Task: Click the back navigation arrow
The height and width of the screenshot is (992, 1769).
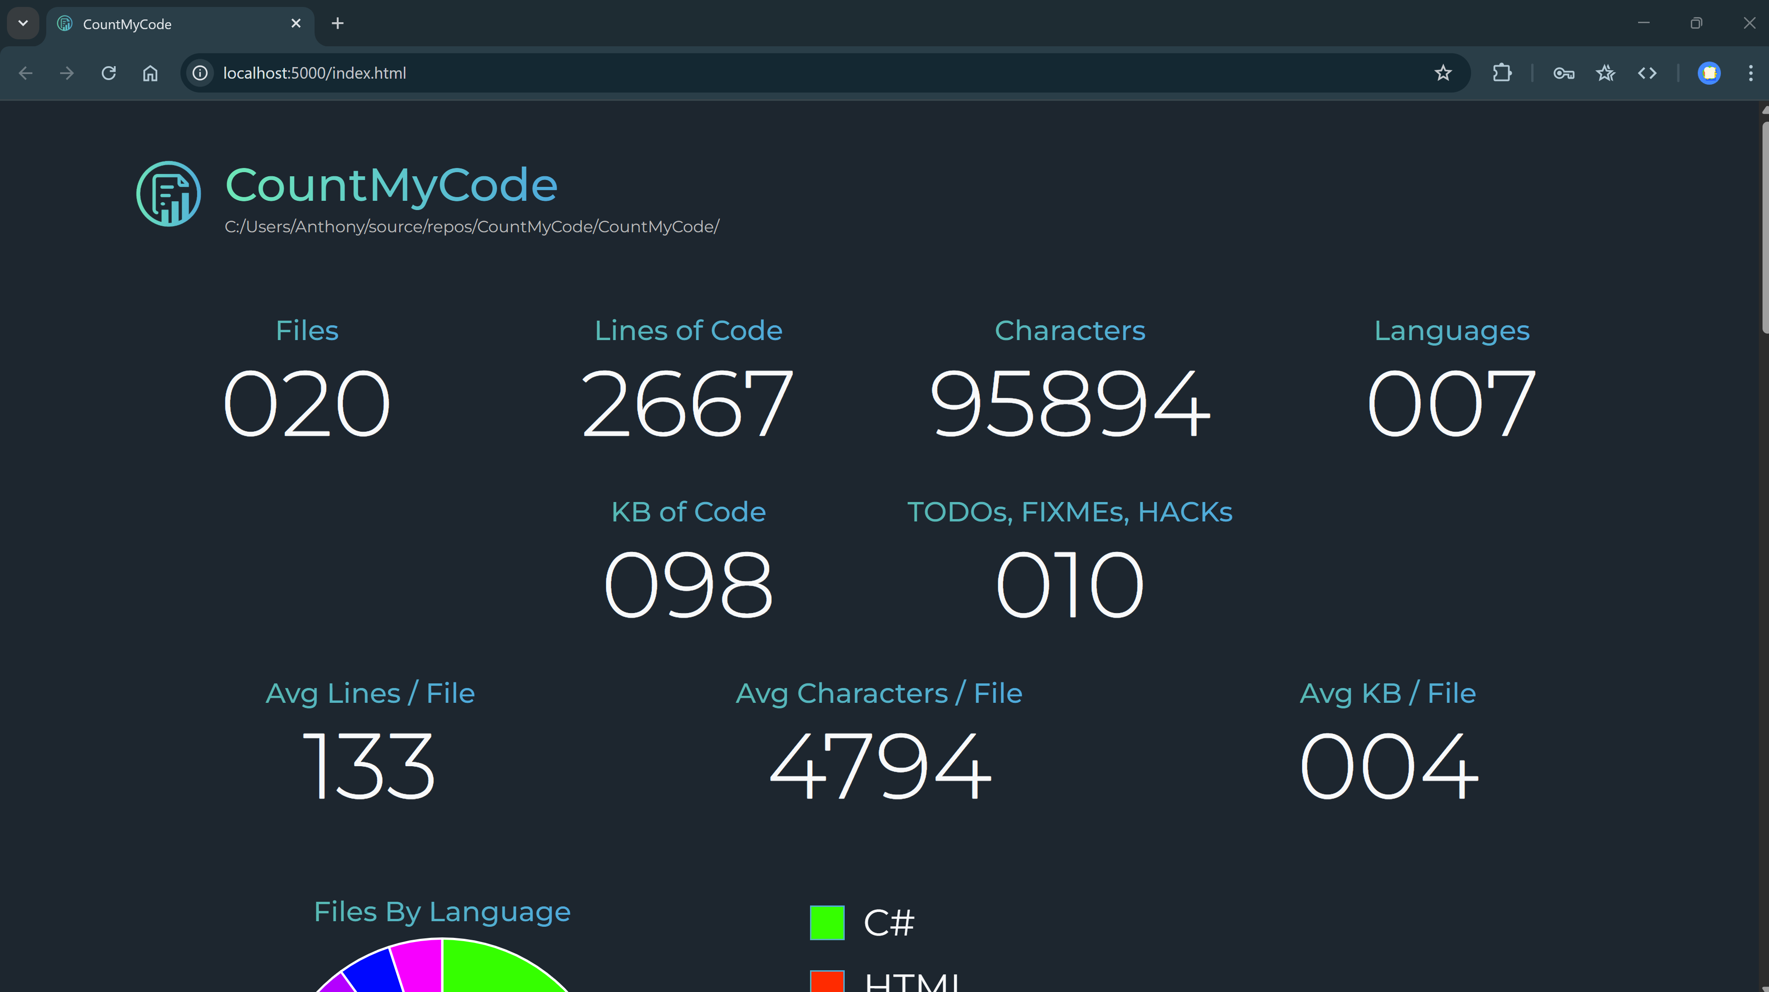Action: click(25, 73)
